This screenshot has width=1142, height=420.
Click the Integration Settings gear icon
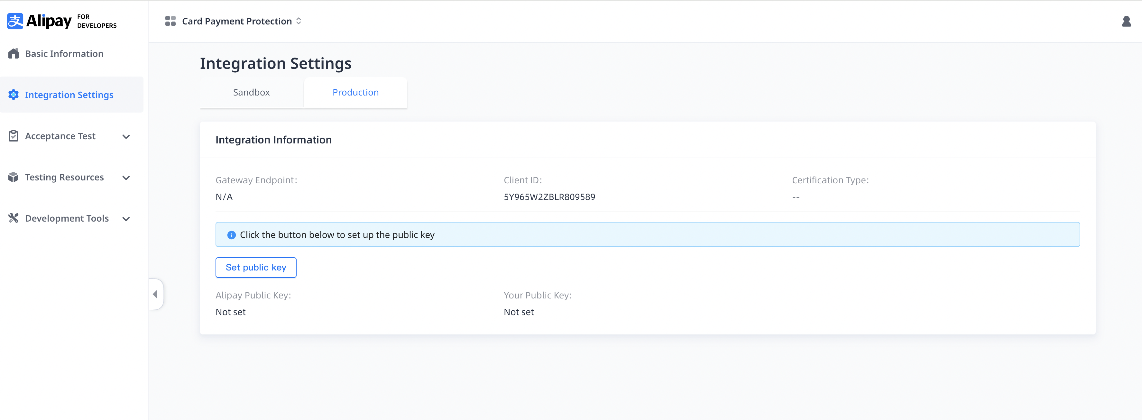(13, 95)
